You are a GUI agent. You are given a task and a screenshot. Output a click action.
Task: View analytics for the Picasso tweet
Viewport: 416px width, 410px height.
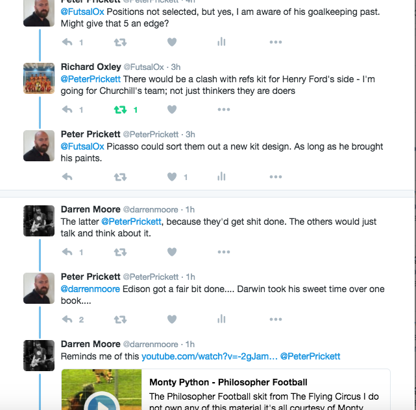click(x=221, y=177)
